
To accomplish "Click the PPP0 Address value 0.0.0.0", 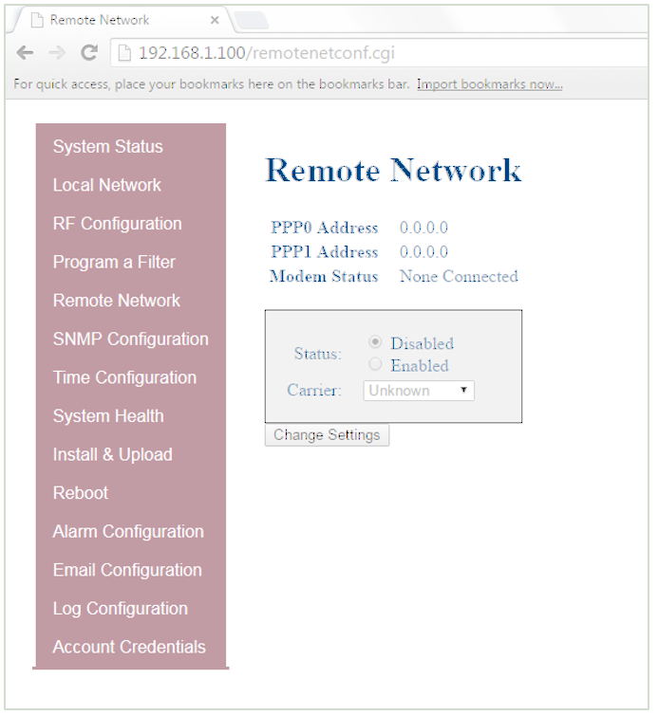I will 423,228.
